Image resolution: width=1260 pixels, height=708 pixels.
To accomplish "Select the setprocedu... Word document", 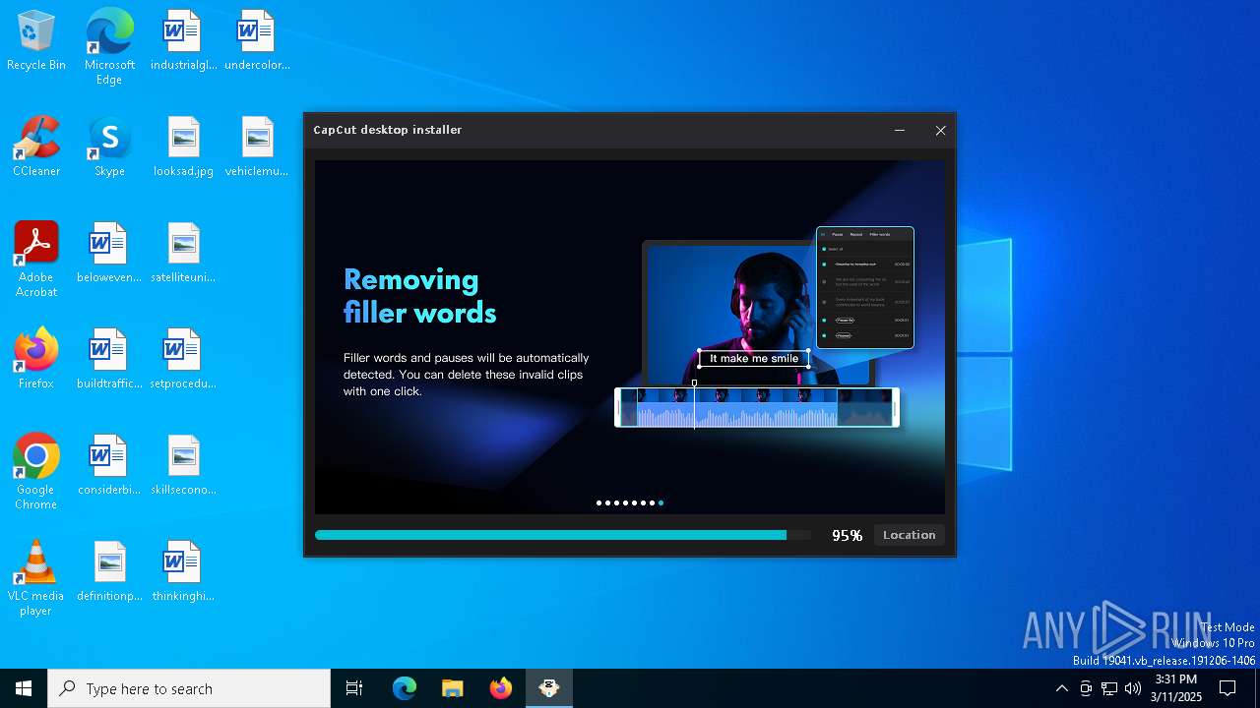I will [183, 360].
